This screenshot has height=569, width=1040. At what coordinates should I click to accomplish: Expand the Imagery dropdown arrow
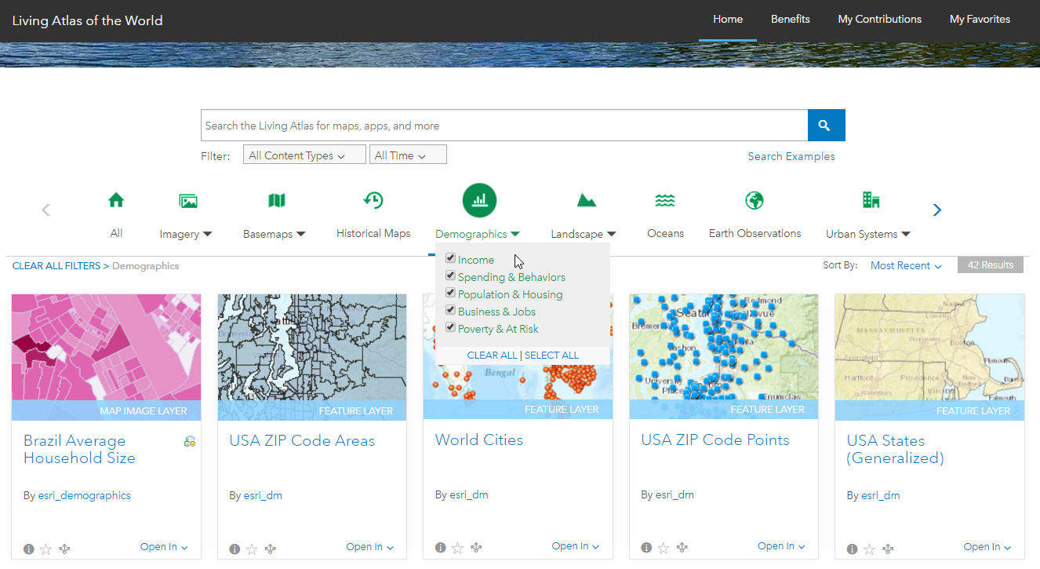click(208, 234)
